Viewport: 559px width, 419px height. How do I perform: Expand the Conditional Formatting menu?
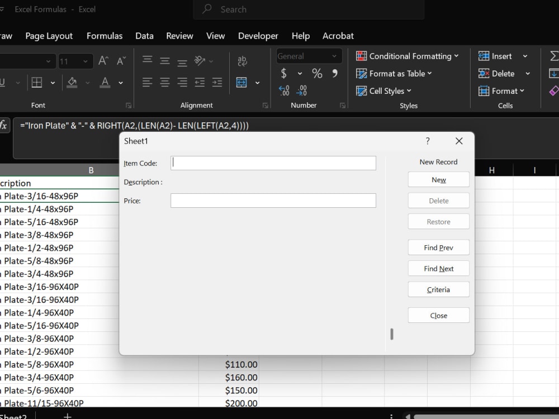click(407, 56)
